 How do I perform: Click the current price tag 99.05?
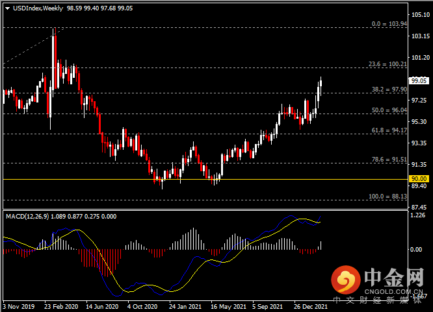click(x=419, y=80)
